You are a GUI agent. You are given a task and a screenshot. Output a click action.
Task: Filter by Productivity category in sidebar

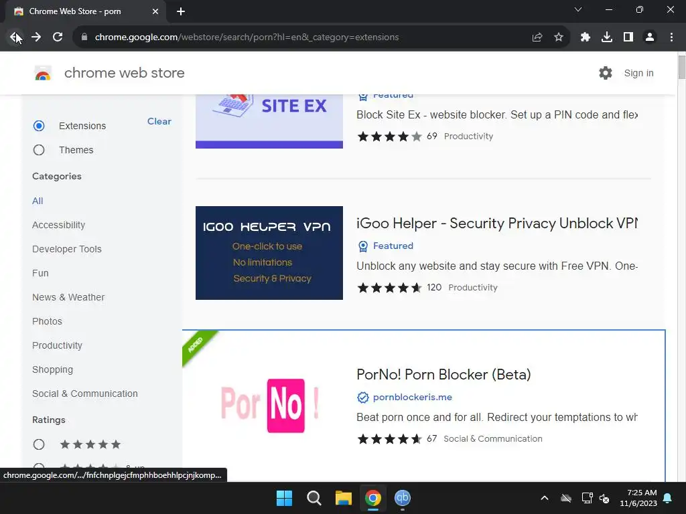click(x=58, y=345)
